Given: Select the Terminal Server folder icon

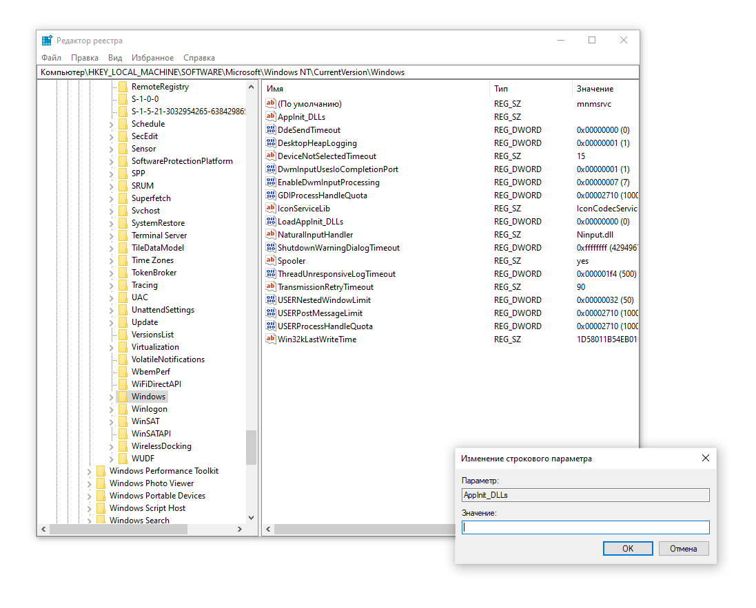Looking at the screenshot, I should [123, 235].
